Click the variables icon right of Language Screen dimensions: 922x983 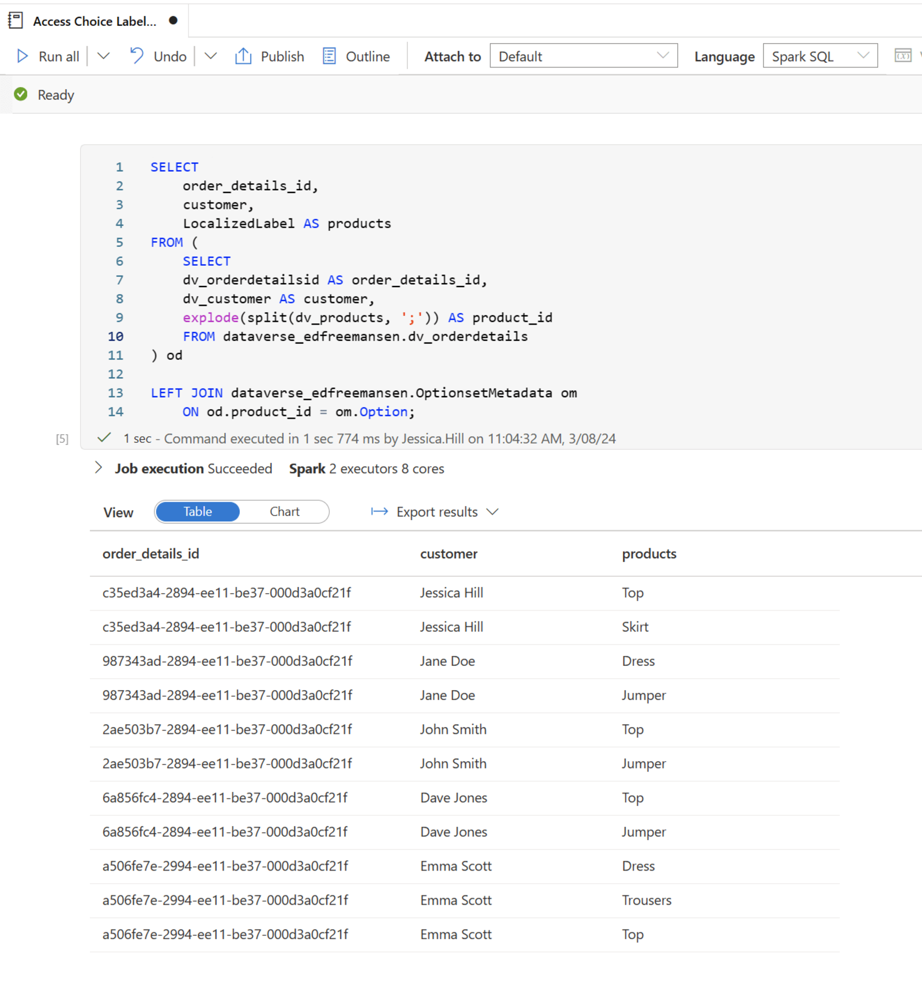(903, 55)
